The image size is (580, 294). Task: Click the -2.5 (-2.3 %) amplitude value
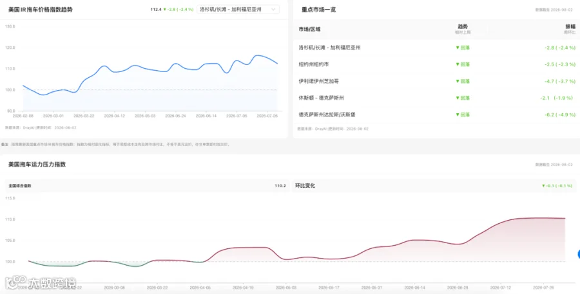560,64
